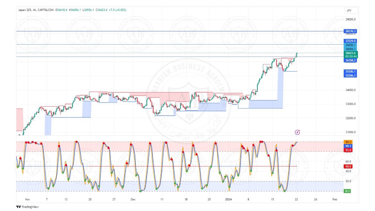Click the 39000.0 price scale value
The width and height of the screenshot is (375, 211).
pos(350,19)
